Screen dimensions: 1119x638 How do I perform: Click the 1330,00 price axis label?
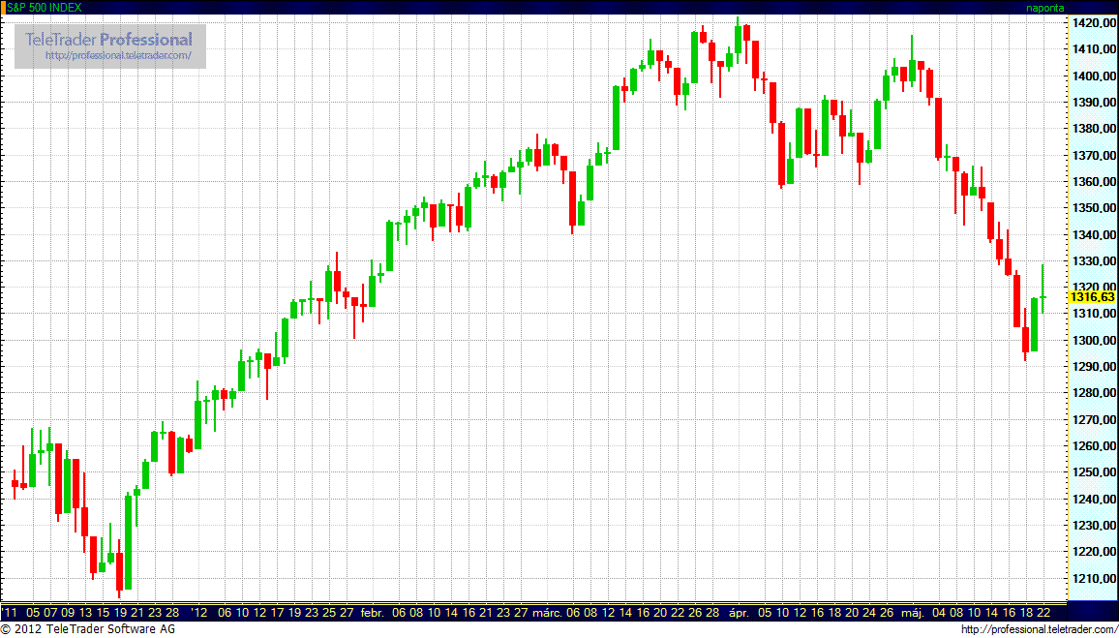coord(1094,260)
